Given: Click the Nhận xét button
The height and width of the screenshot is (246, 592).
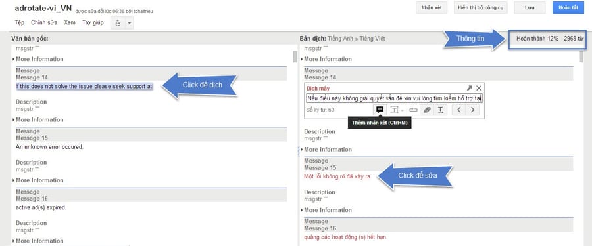Looking at the screenshot, I should click(x=432, y=7).
